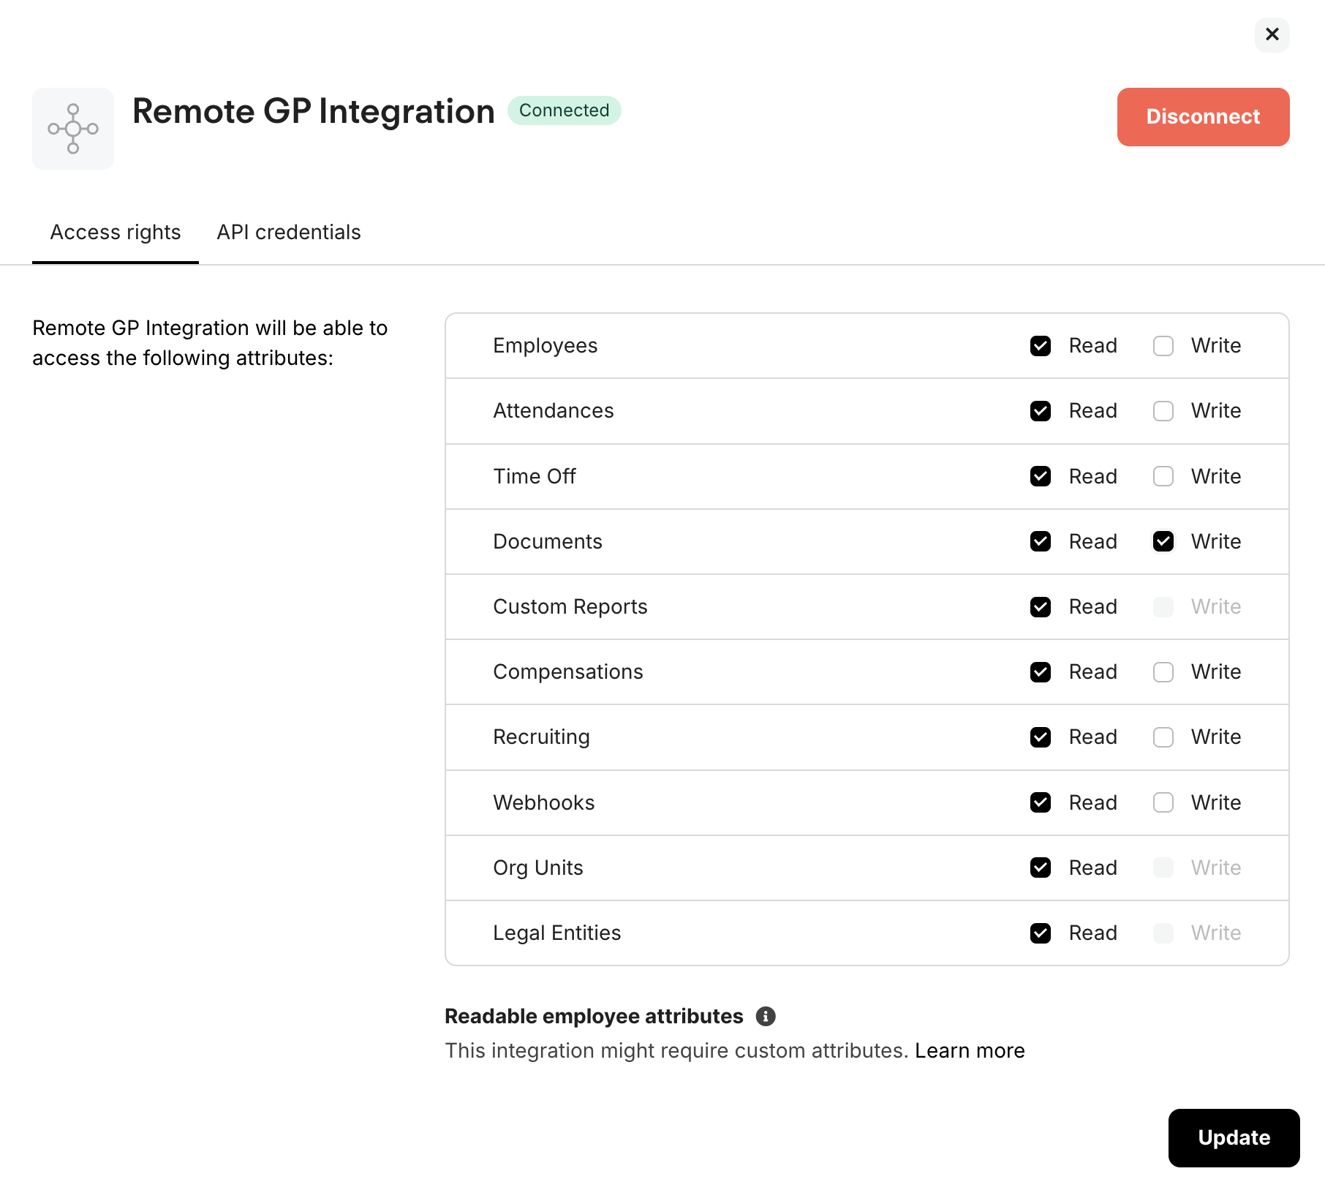Viewport: 1325px width, 1182px height.
Task: Uncheck Custom Reports Read checkbox
Action: (1041, 607)
